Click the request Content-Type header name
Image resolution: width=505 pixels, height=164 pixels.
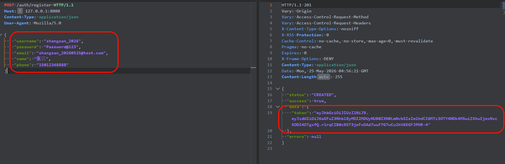pyautogui.click(x=19, y=17)
